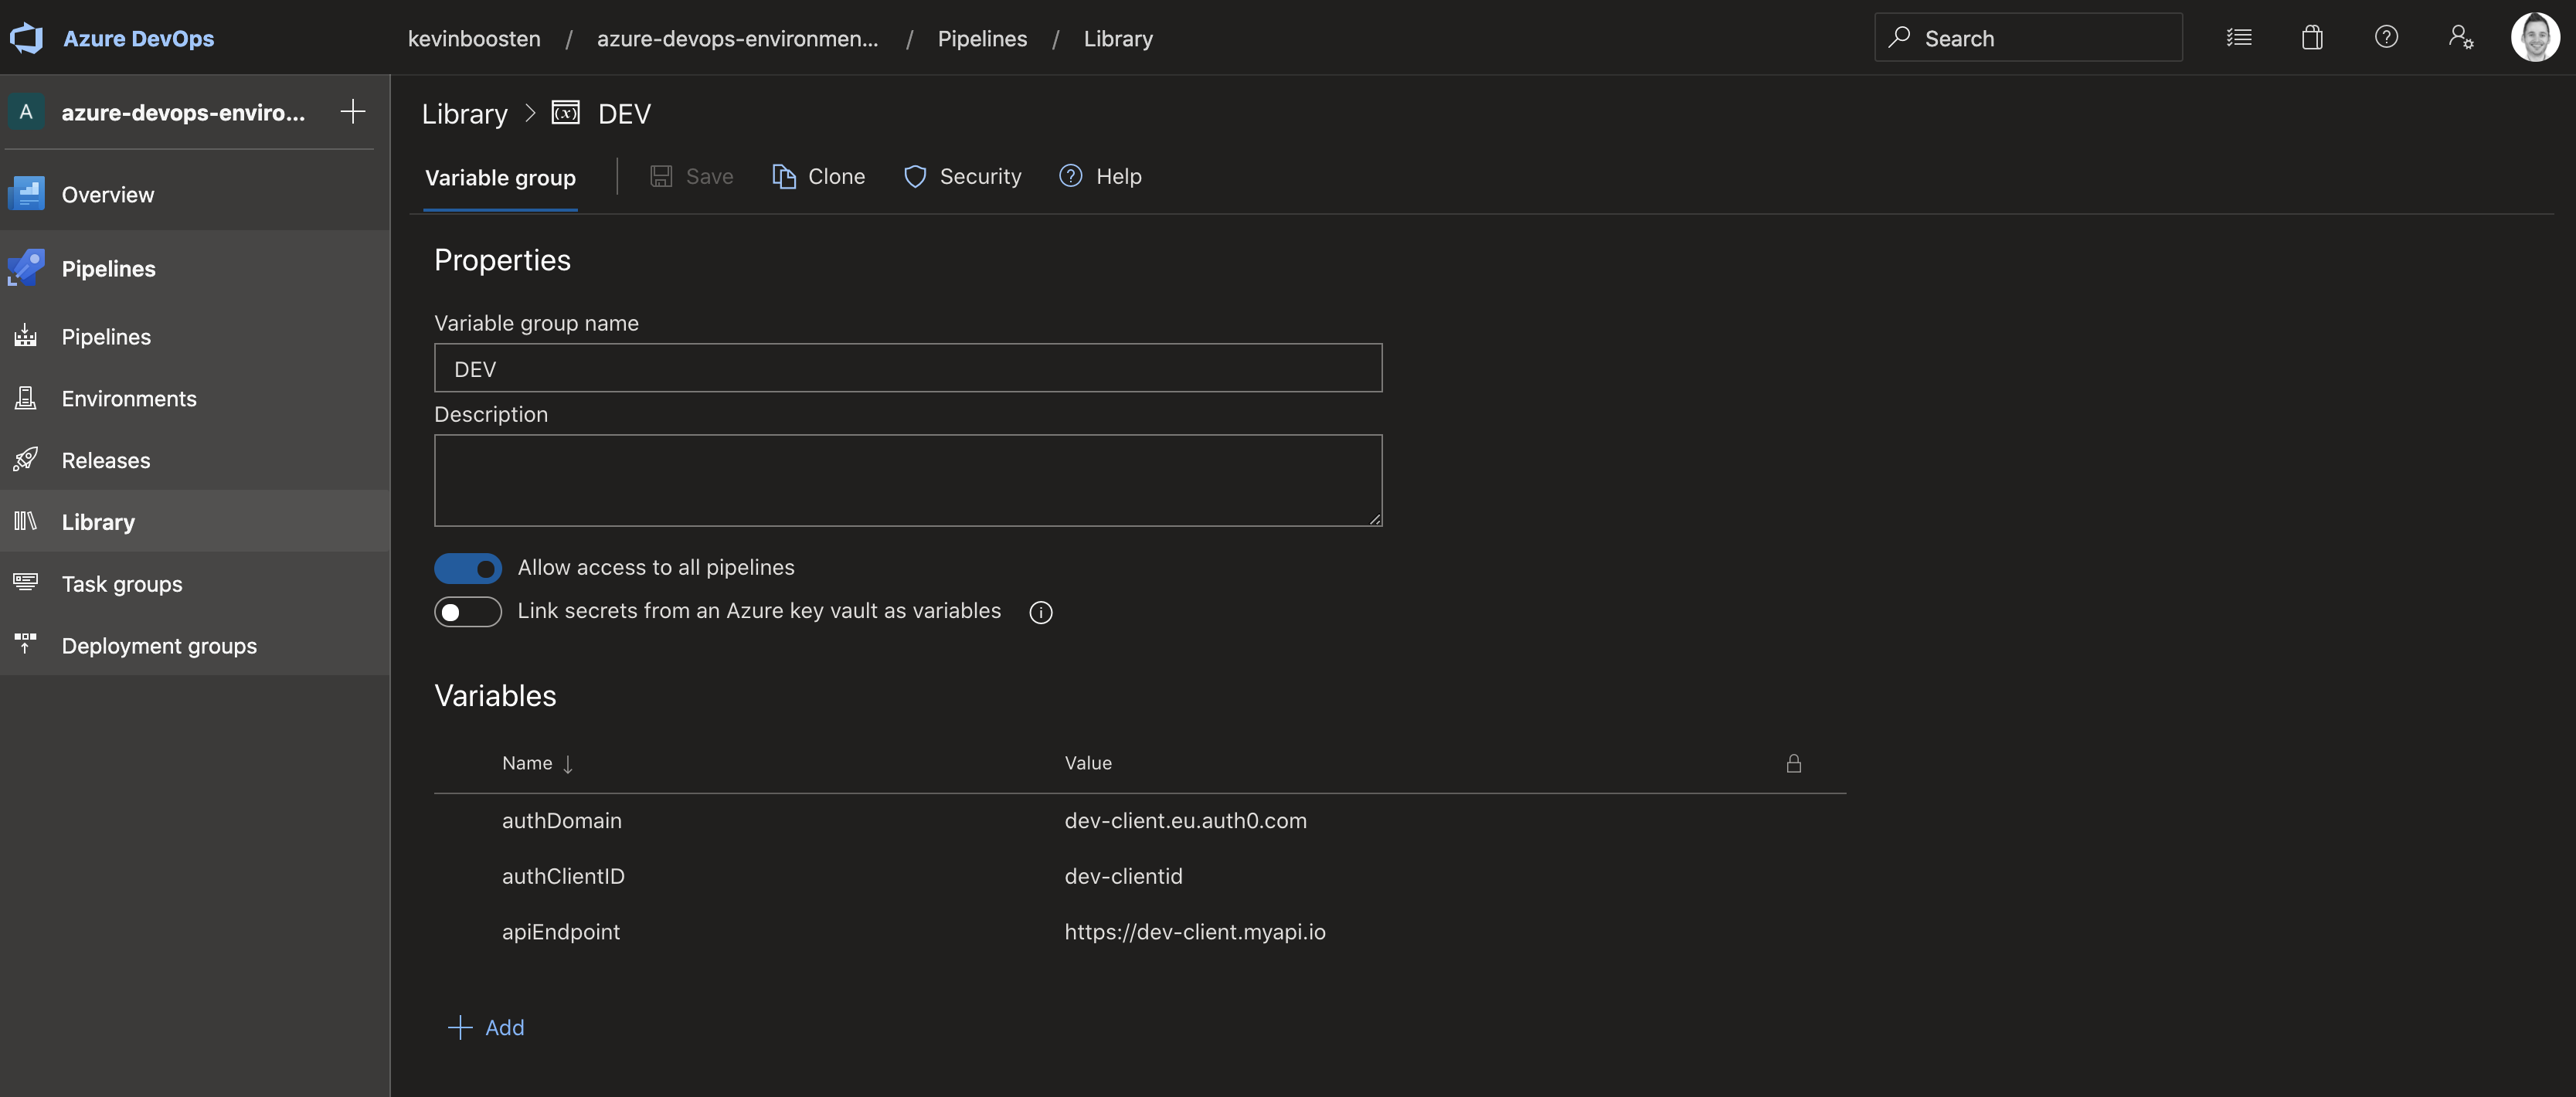This screenshot has height=1097, width=2576.
Task: Click the dev-client.eu.auth0.com value
Action: point(1185,820)
